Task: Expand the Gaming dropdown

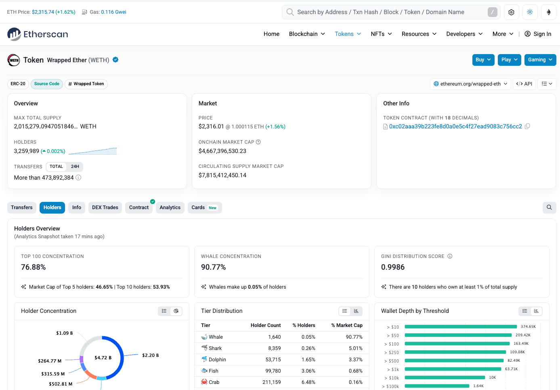Action: (540, 60)
